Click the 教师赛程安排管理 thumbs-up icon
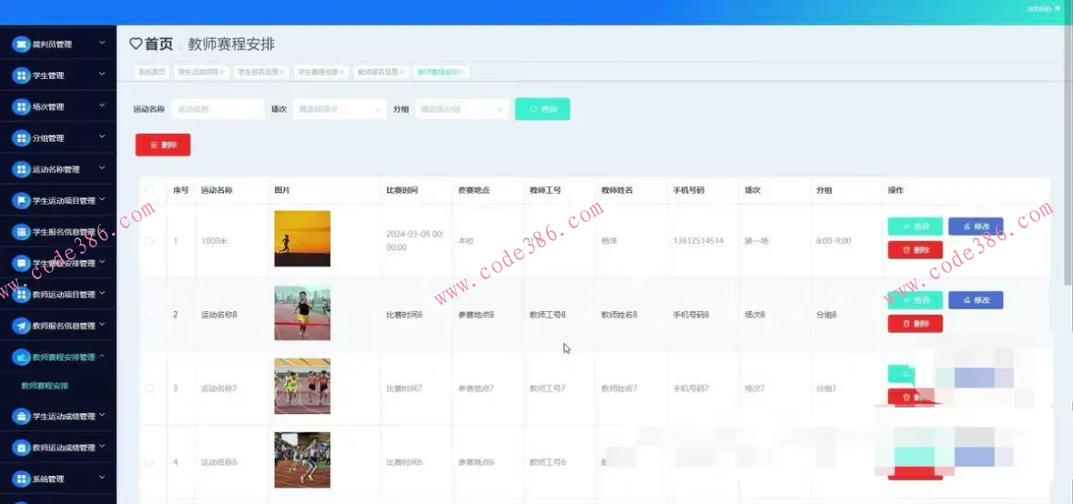The height and width of the screenshot is (504, 1073). tap(21, 357)
